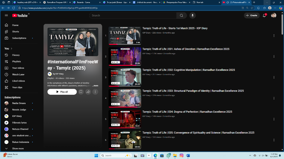
Task: Open options for E01 Ashes of Devotion
Action: coord(274,56)
